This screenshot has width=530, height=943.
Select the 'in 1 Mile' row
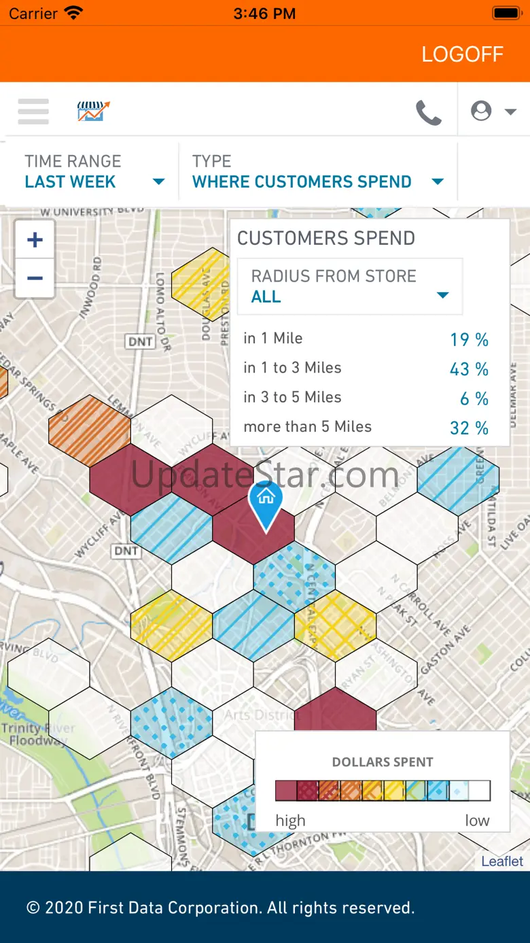(x=366, y=339)
